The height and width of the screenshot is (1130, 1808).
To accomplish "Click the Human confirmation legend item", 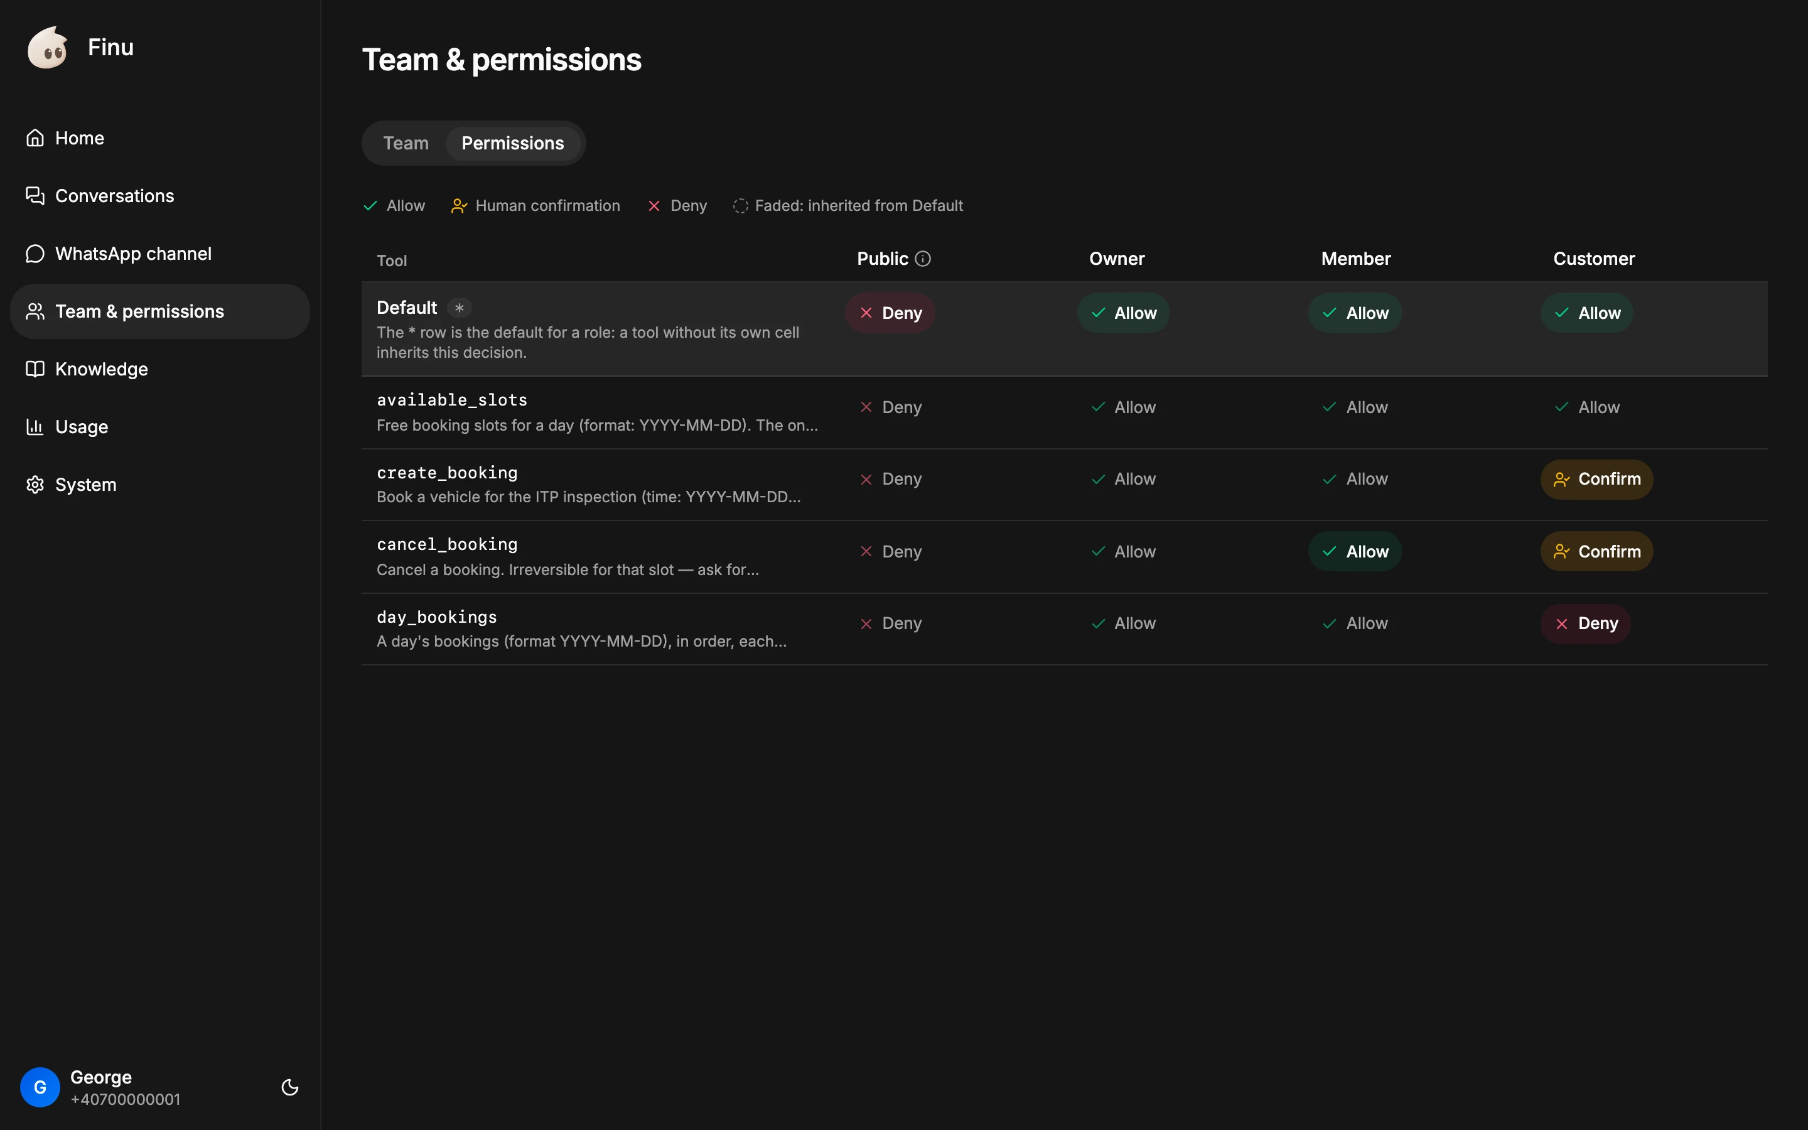I will [x=535, y=205].
